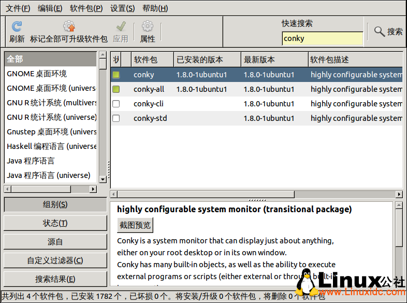This screenshot has height=303, width=407.
Task: Click the Apply (应用) checkmark icon
Action: [121, 26]
